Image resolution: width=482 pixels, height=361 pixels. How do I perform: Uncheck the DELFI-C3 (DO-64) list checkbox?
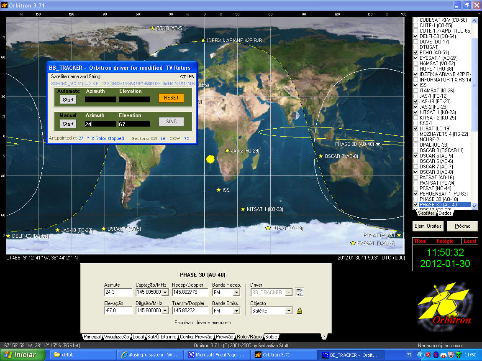tap(415, 36)
